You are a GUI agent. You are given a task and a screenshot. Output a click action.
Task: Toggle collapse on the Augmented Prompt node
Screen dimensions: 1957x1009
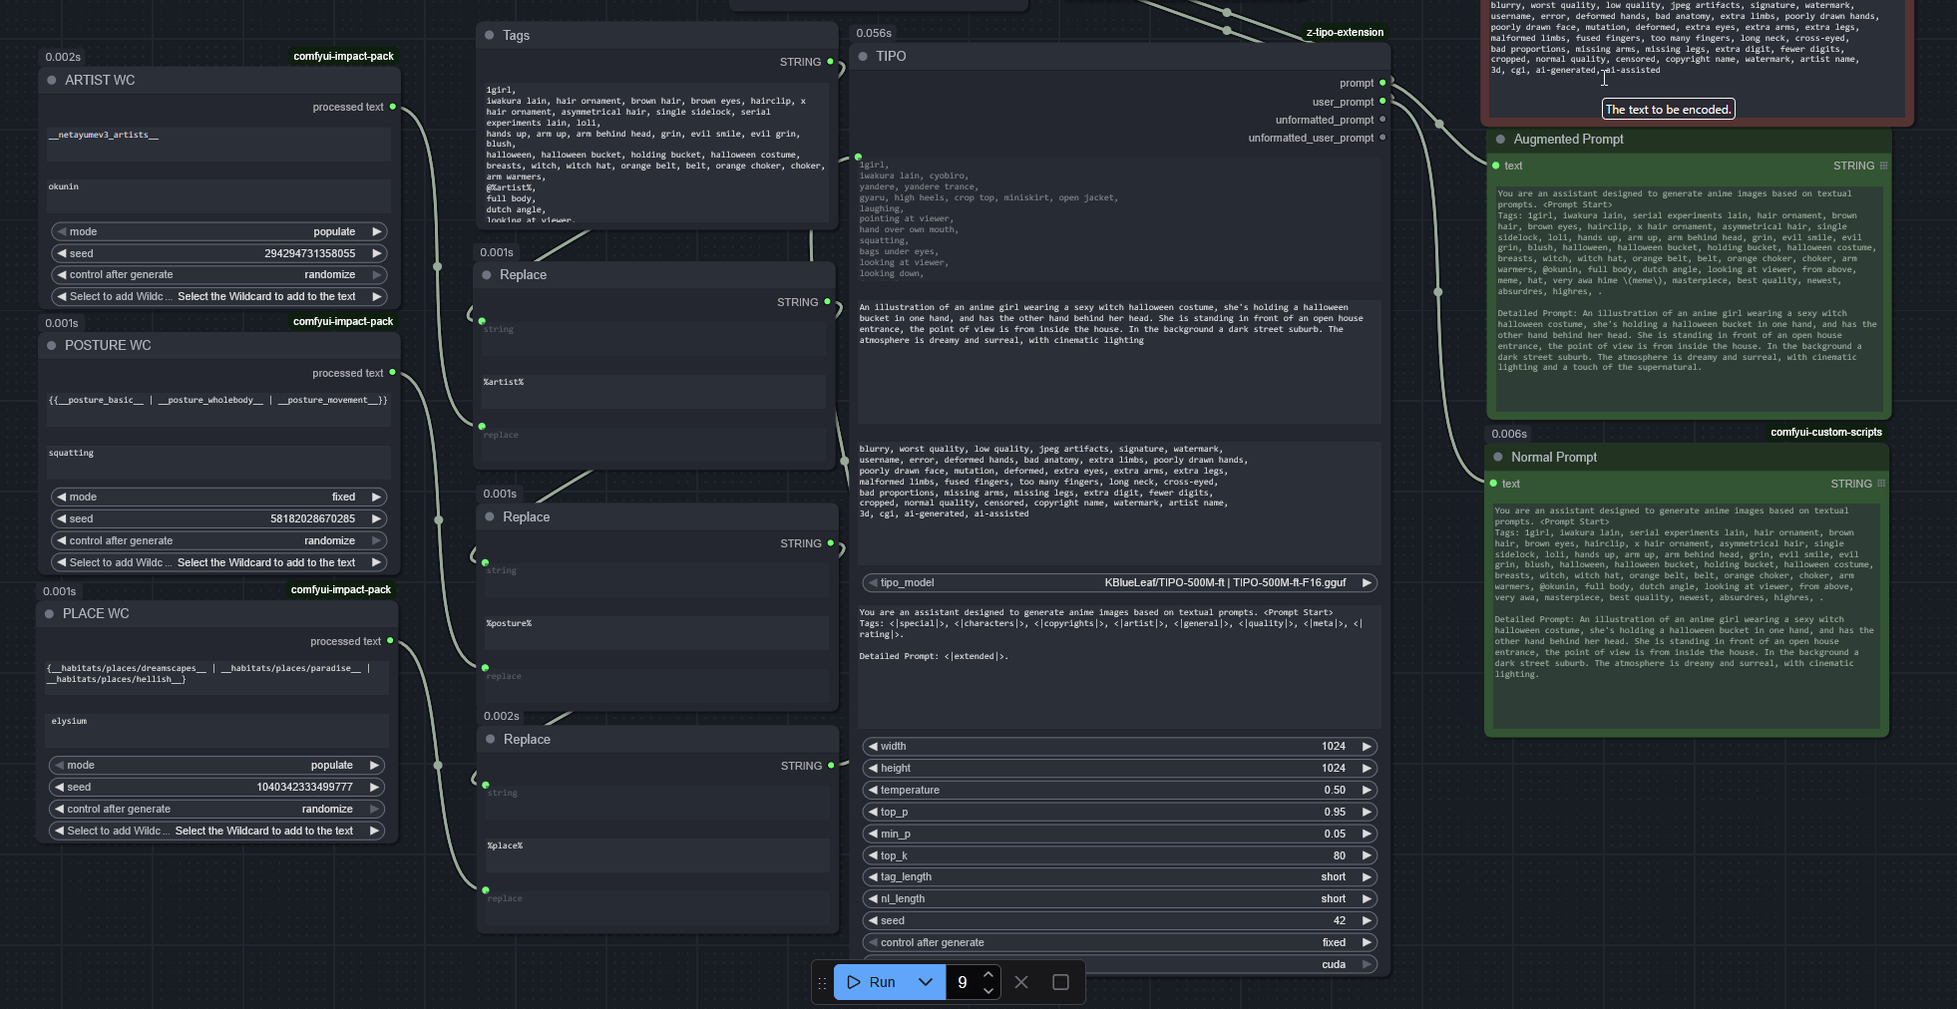click(1500, 139)
